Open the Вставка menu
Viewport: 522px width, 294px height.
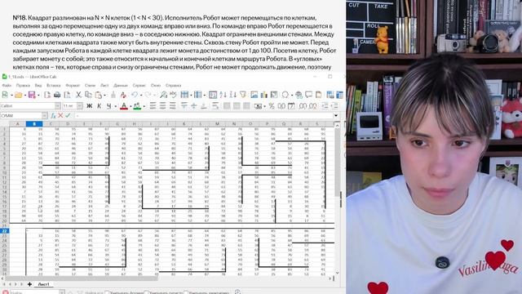[53, 86]
